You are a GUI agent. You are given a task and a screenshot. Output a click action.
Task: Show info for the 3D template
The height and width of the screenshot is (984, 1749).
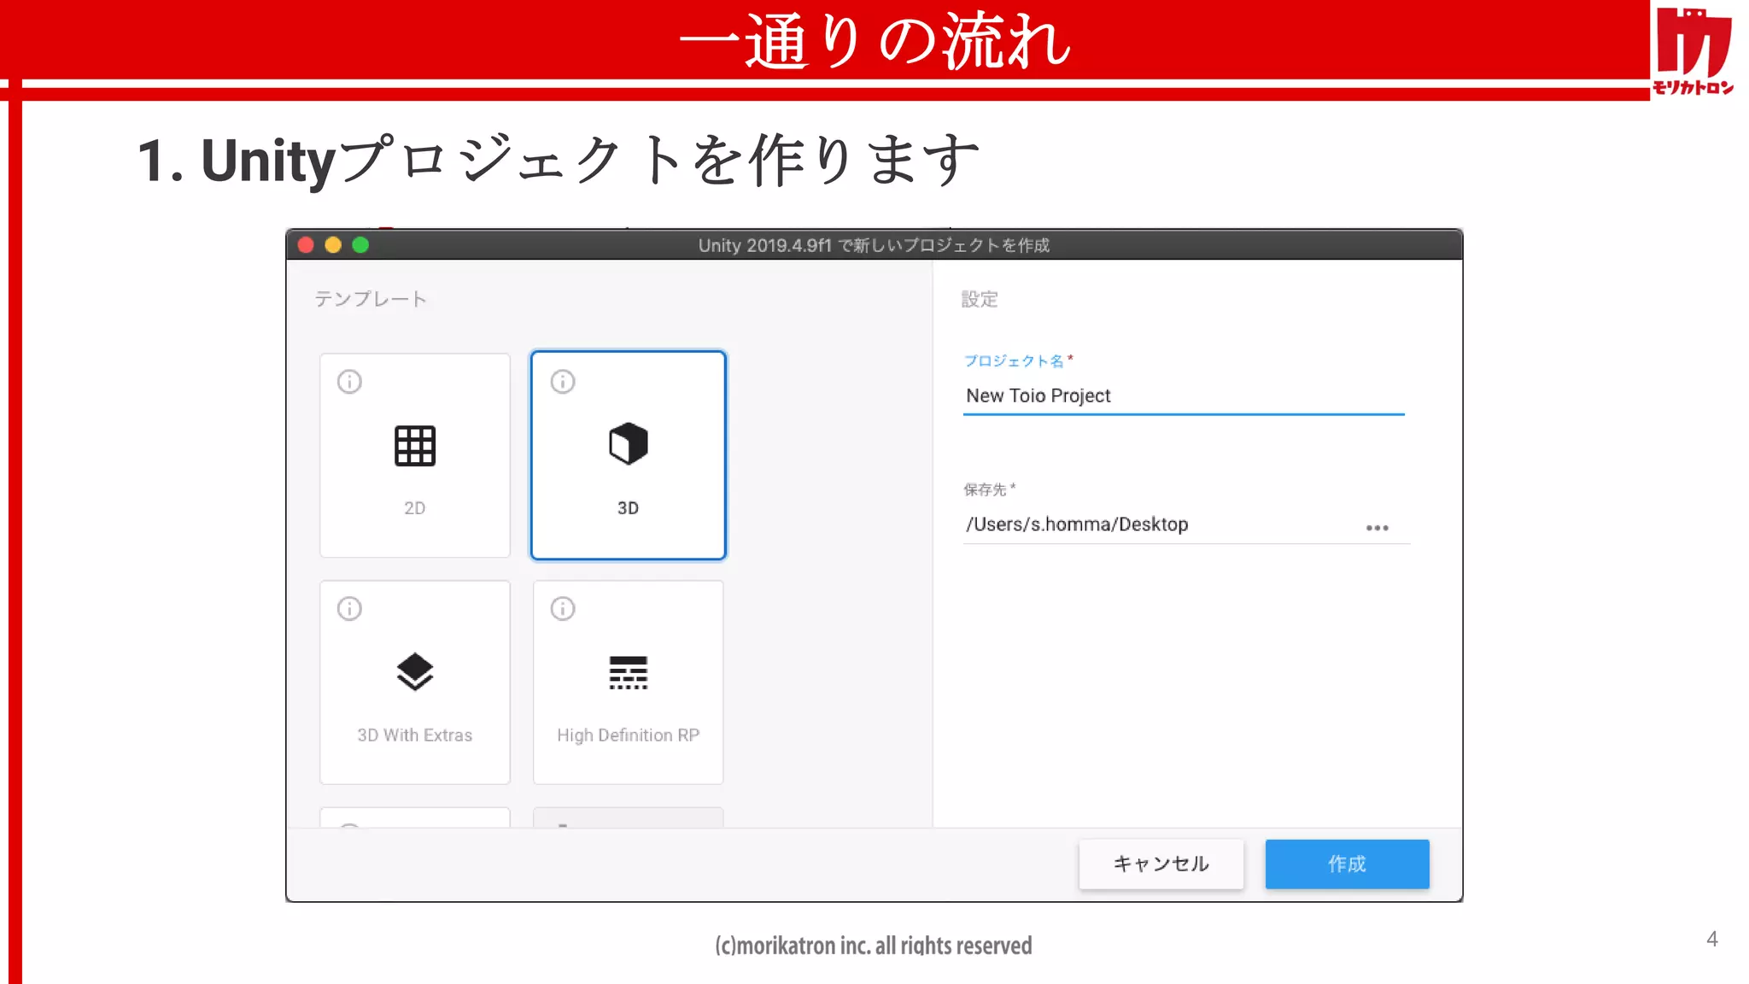[x=563, y=381]
